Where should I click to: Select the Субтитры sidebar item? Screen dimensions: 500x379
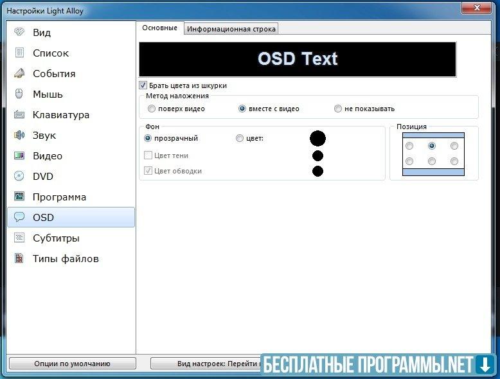tap(56, 238)
